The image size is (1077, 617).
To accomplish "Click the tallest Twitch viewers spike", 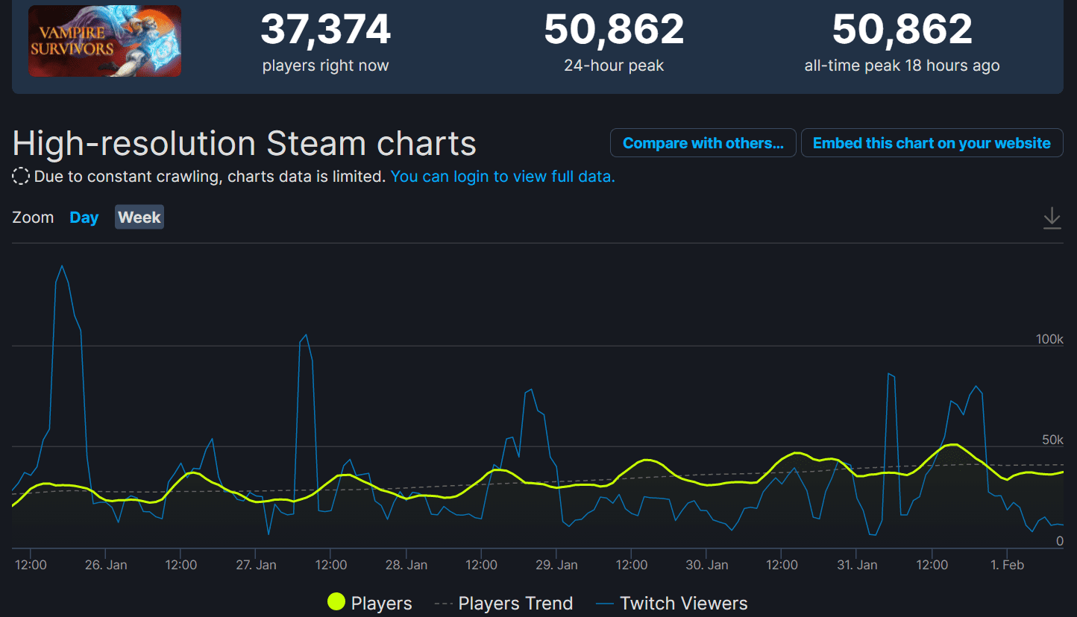I will click(61, 266).
